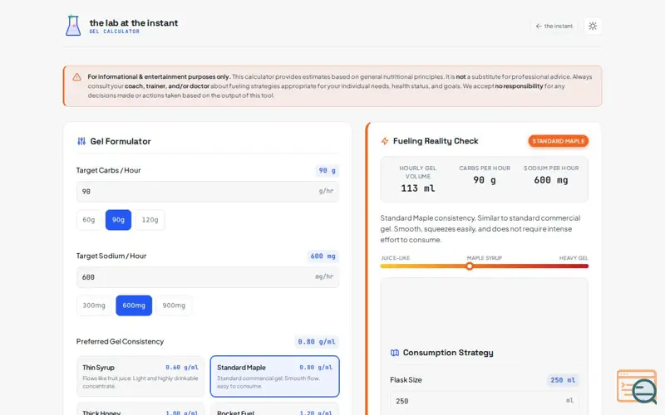
Task: Click the 'JUICE-LIKE' slider label
Action: click(396, 258)
